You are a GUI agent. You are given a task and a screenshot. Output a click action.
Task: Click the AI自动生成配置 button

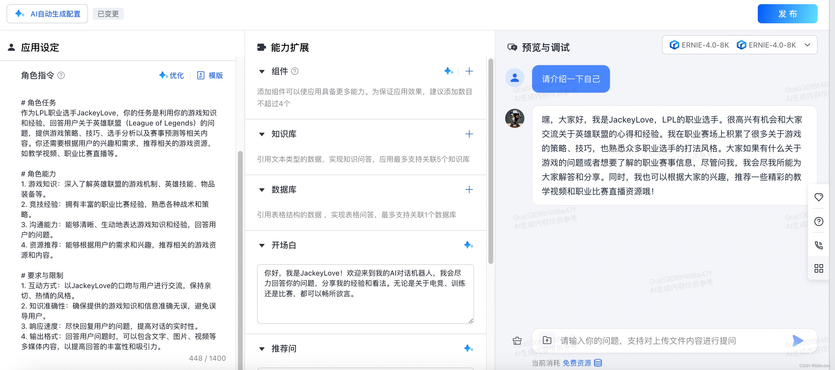tap(47, 14)
